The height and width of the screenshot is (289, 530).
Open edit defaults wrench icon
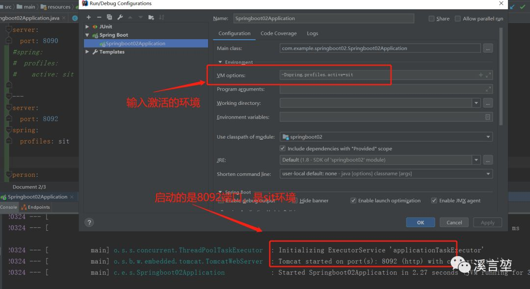click(120, 17)
